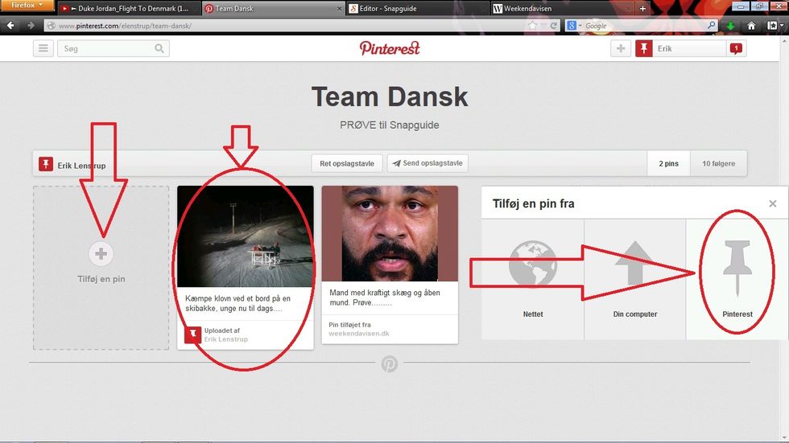Switch to Editor - Snapguide browser tab
The width and height of the screenshot is (789, 443).
tap(416, 9)
